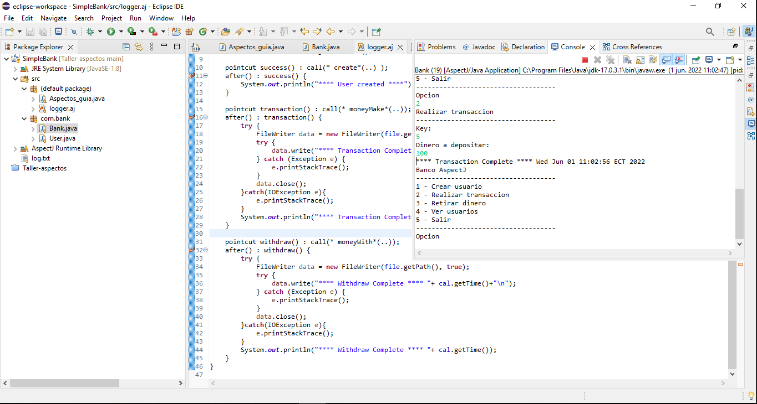This screenshot has width=757, height=404.
Task: Close the Console view tab
Action: (x=592, y=48)
